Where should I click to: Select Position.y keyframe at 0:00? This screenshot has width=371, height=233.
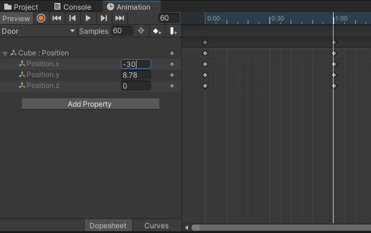pos(205,75)
